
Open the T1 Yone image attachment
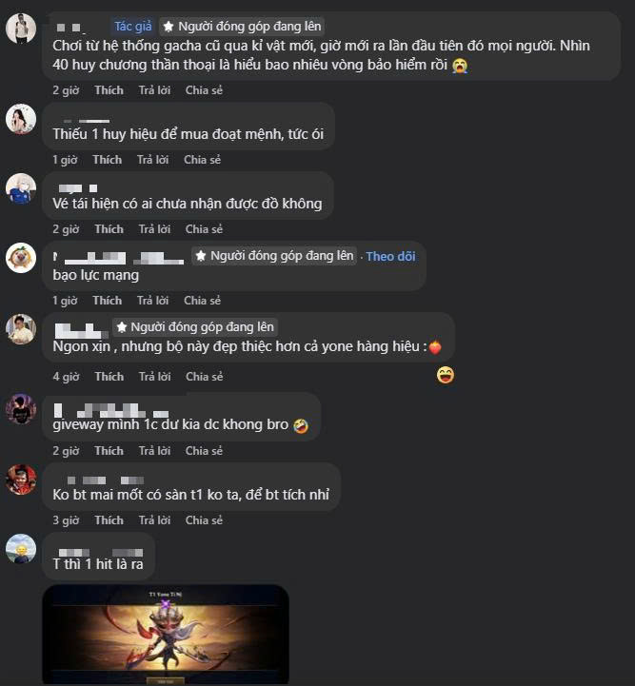coord(166,635)
